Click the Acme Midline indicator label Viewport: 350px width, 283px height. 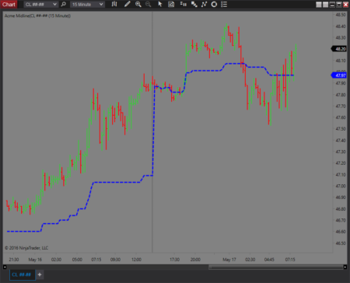pyautogui.click(x=37, y=16)
